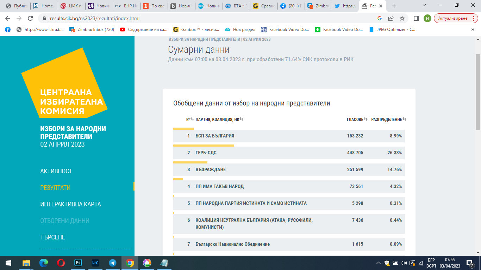Open the Chrome side panel icon
This screenshot has height=270, width=481.
pyautogui.click(x=416, y=18)
